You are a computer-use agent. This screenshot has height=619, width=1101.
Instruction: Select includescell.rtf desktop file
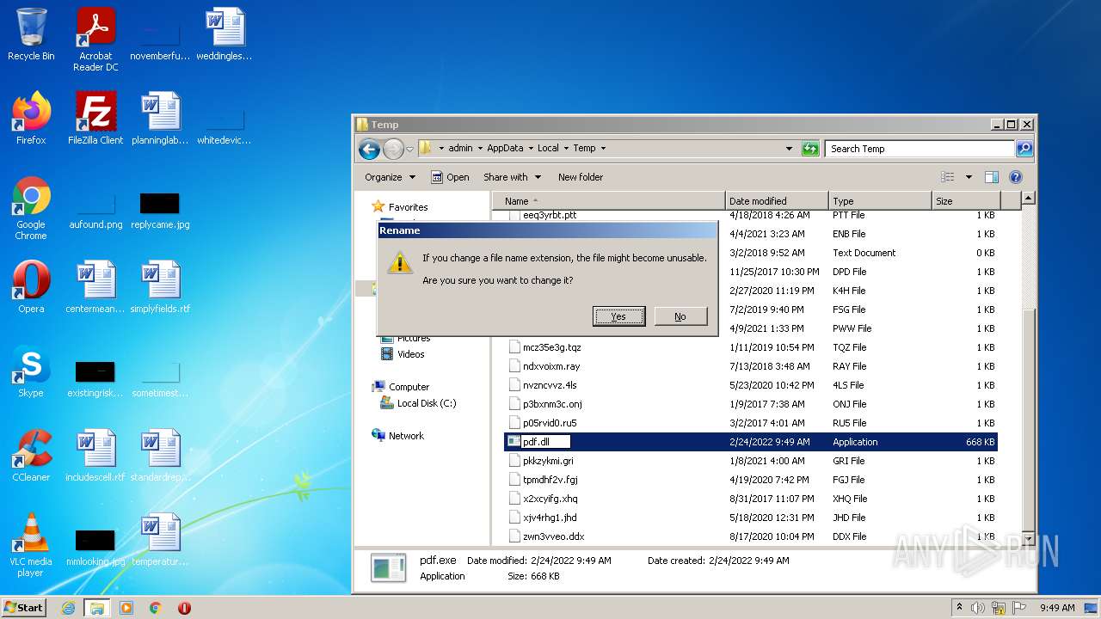pyautogui.click(x=95, y=456)
